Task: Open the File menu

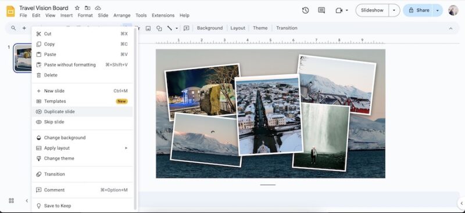Action: point(23,16)
